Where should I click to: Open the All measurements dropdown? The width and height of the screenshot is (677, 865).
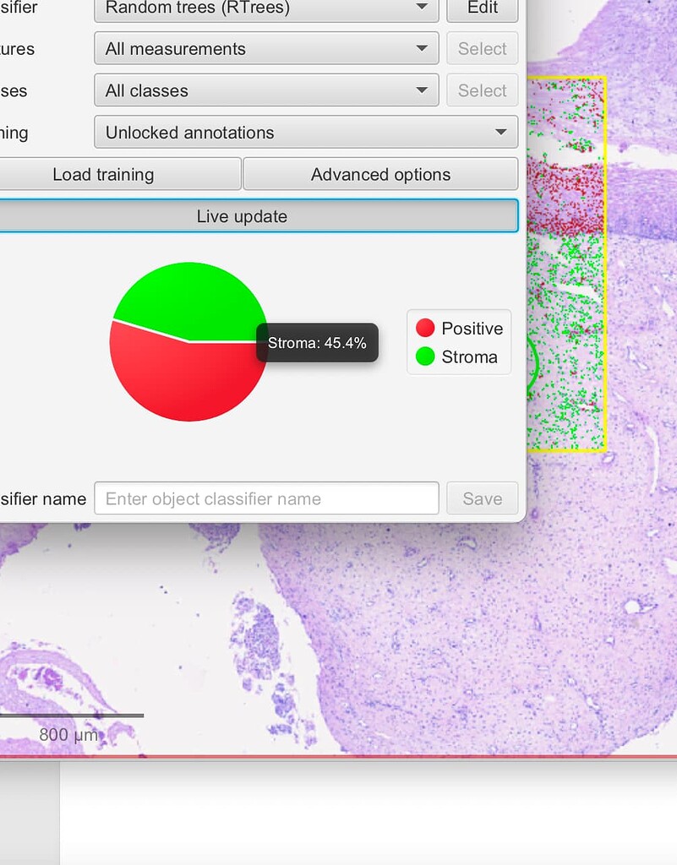pyautogui.click(x=254, y=48)
